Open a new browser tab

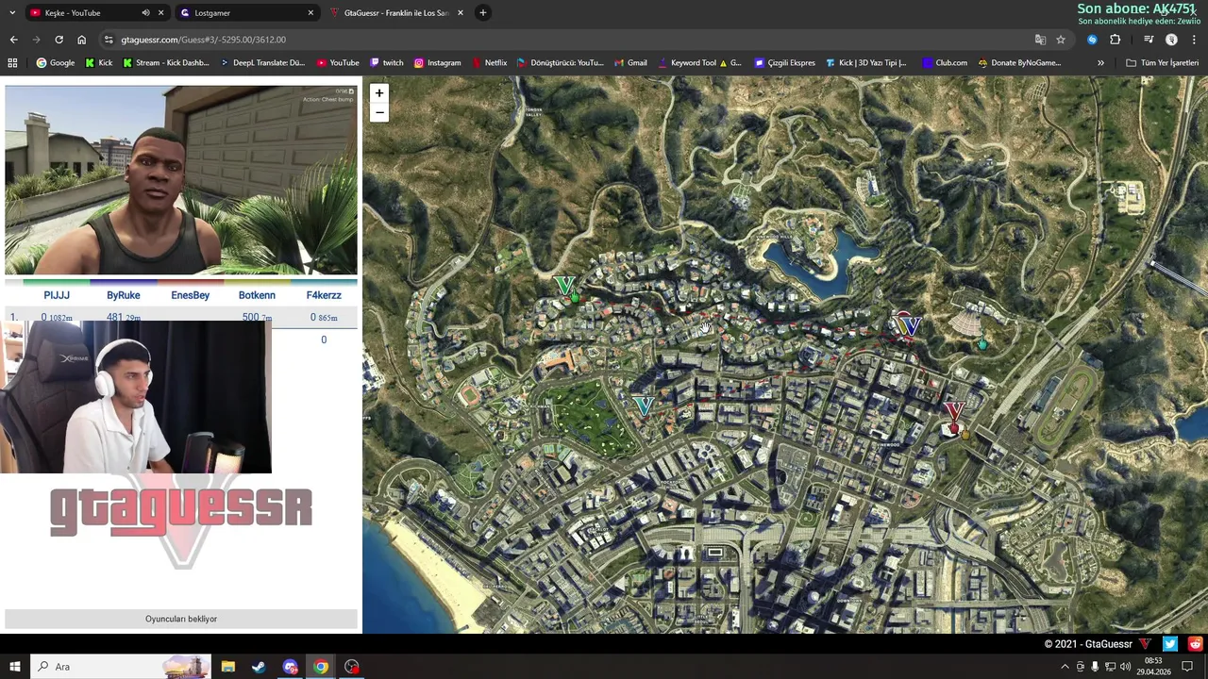click(x=482, y=13)
